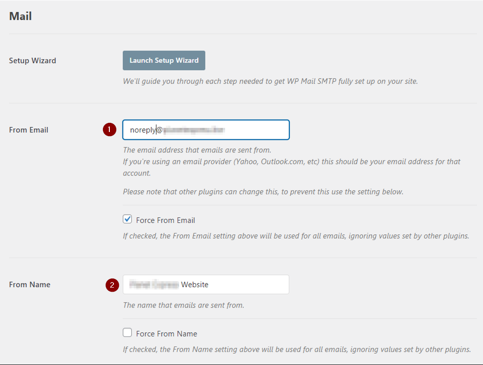Uncheck the Force From Email checkbox
The width and height of the screenshot is (483, 365).
[128, 220]
